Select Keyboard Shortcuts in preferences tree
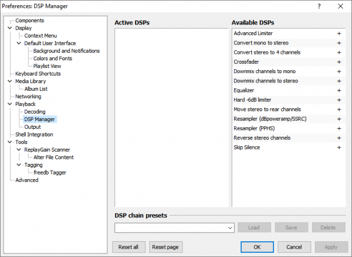Viewport: 352px width, 257px height. [x=38, y=74]
